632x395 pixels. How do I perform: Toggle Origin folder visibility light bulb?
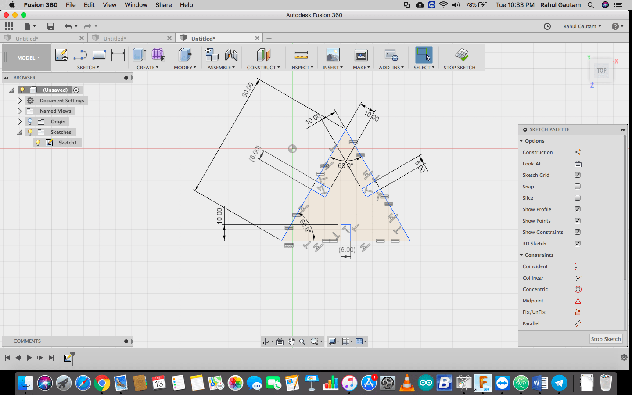tap(30, 122)
